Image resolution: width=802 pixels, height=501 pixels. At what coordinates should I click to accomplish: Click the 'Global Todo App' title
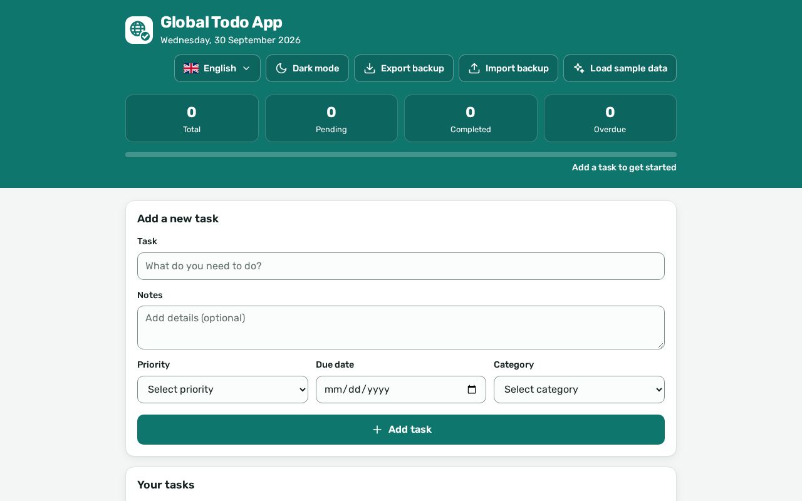tap(221, 22)
